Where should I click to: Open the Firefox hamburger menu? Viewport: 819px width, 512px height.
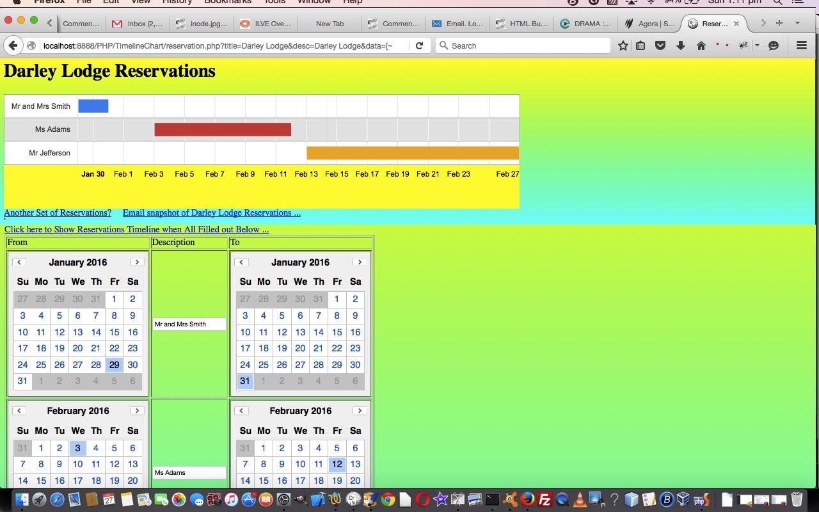801,45
